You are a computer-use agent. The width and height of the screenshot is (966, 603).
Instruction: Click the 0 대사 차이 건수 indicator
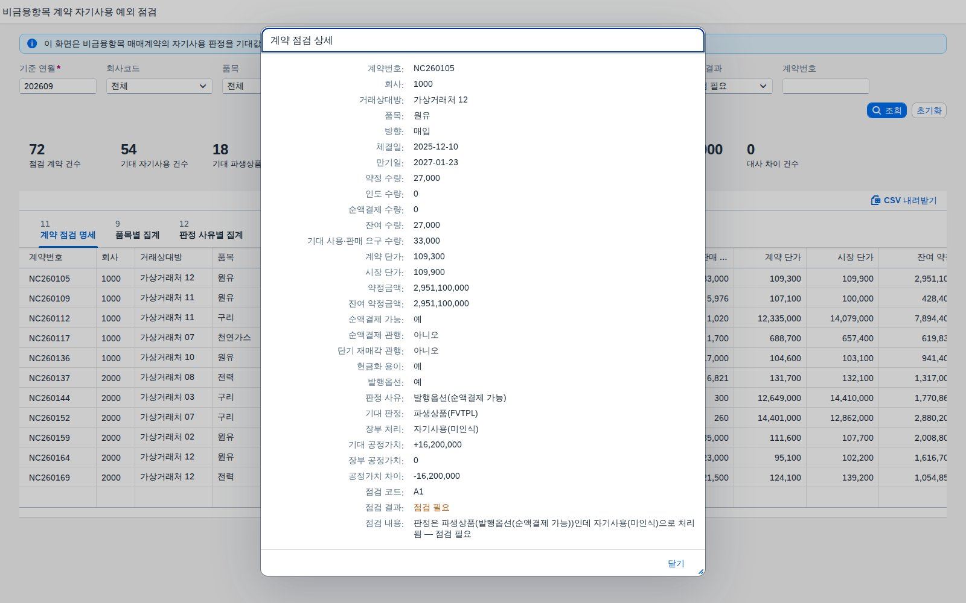(x=773, y=155)
